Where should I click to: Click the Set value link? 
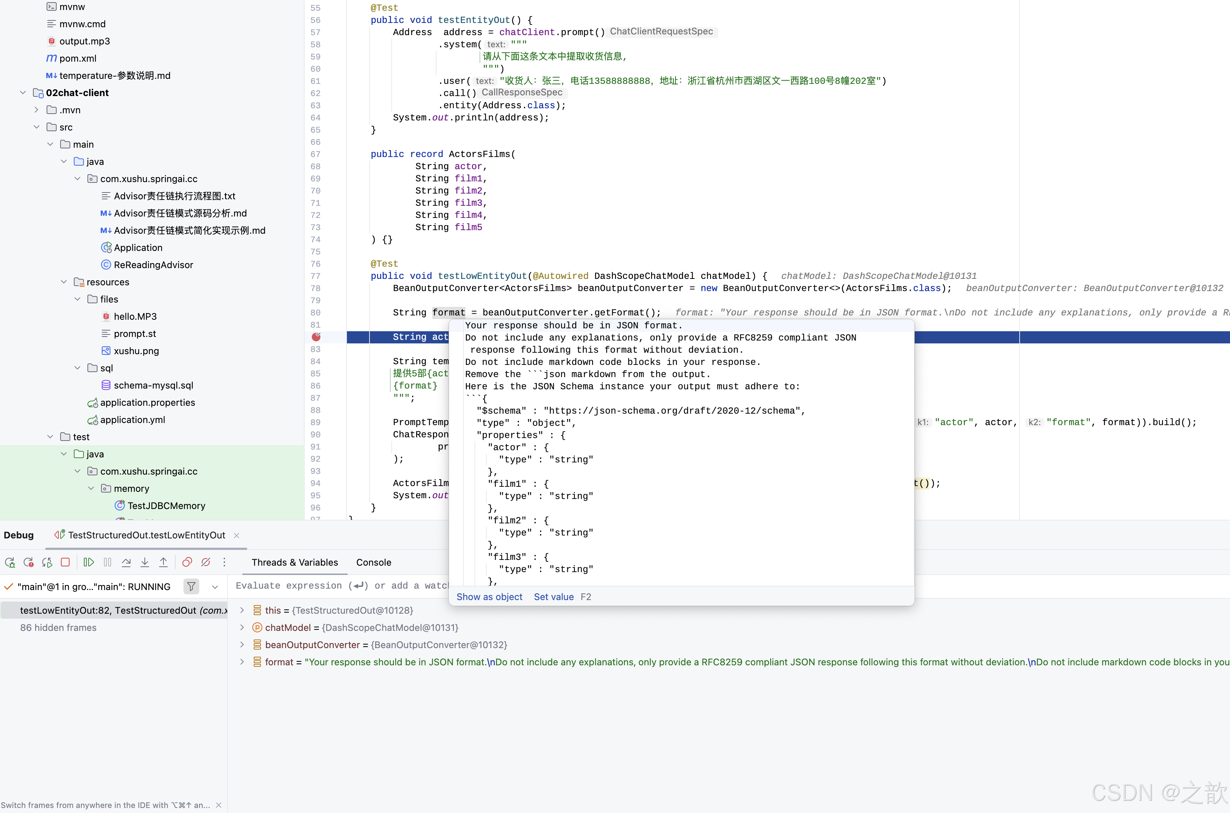click(553, 597)
